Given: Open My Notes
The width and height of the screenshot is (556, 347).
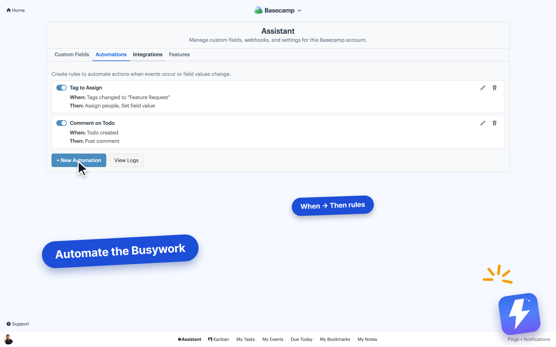Looking at the screenshot, I should point(367,339).
